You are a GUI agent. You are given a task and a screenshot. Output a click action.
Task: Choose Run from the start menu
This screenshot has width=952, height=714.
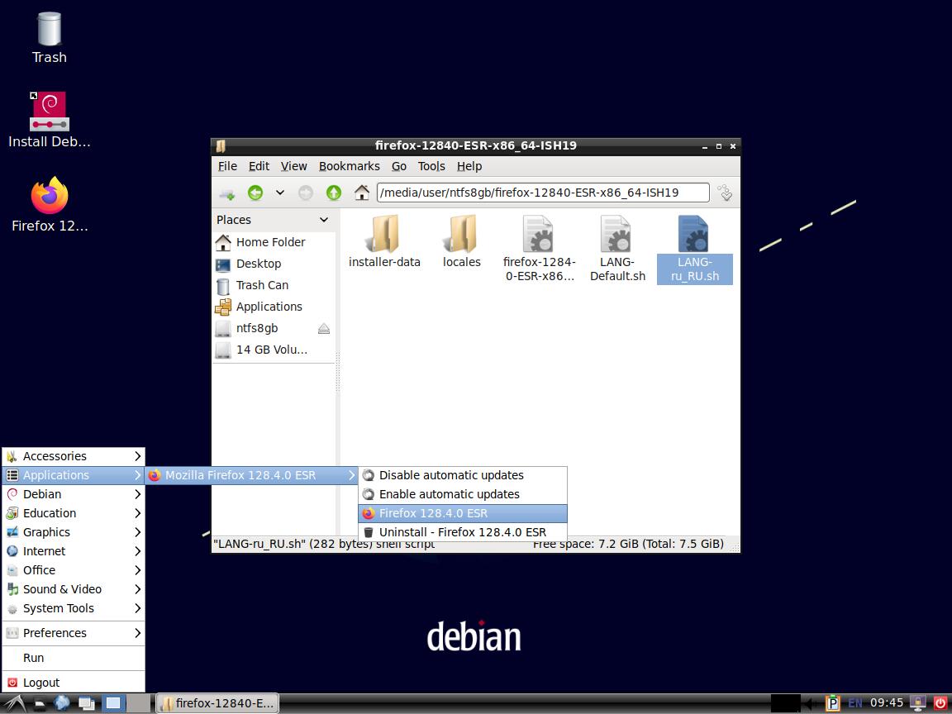[74, 658]
